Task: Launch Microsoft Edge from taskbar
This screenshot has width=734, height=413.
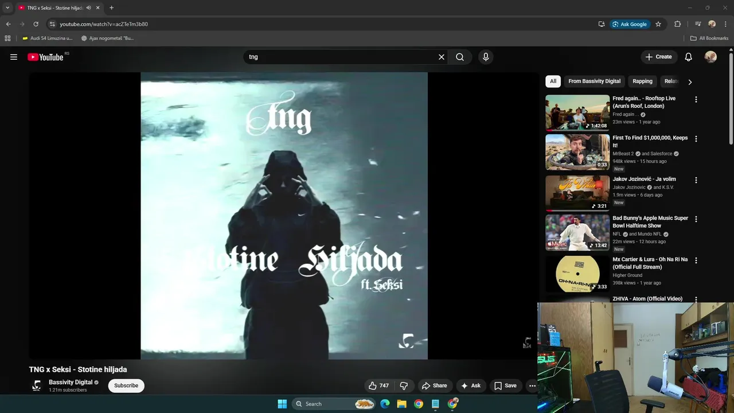Action: pos(385,404)
